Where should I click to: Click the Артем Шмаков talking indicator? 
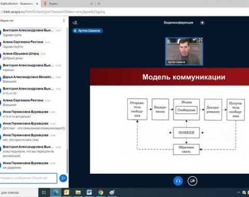coord(88,31)
